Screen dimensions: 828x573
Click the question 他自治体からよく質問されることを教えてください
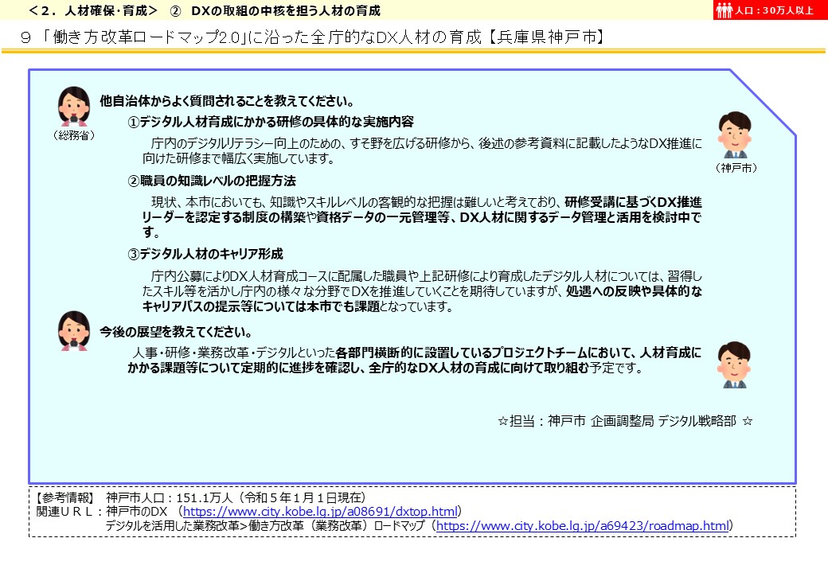click(227, 101)
